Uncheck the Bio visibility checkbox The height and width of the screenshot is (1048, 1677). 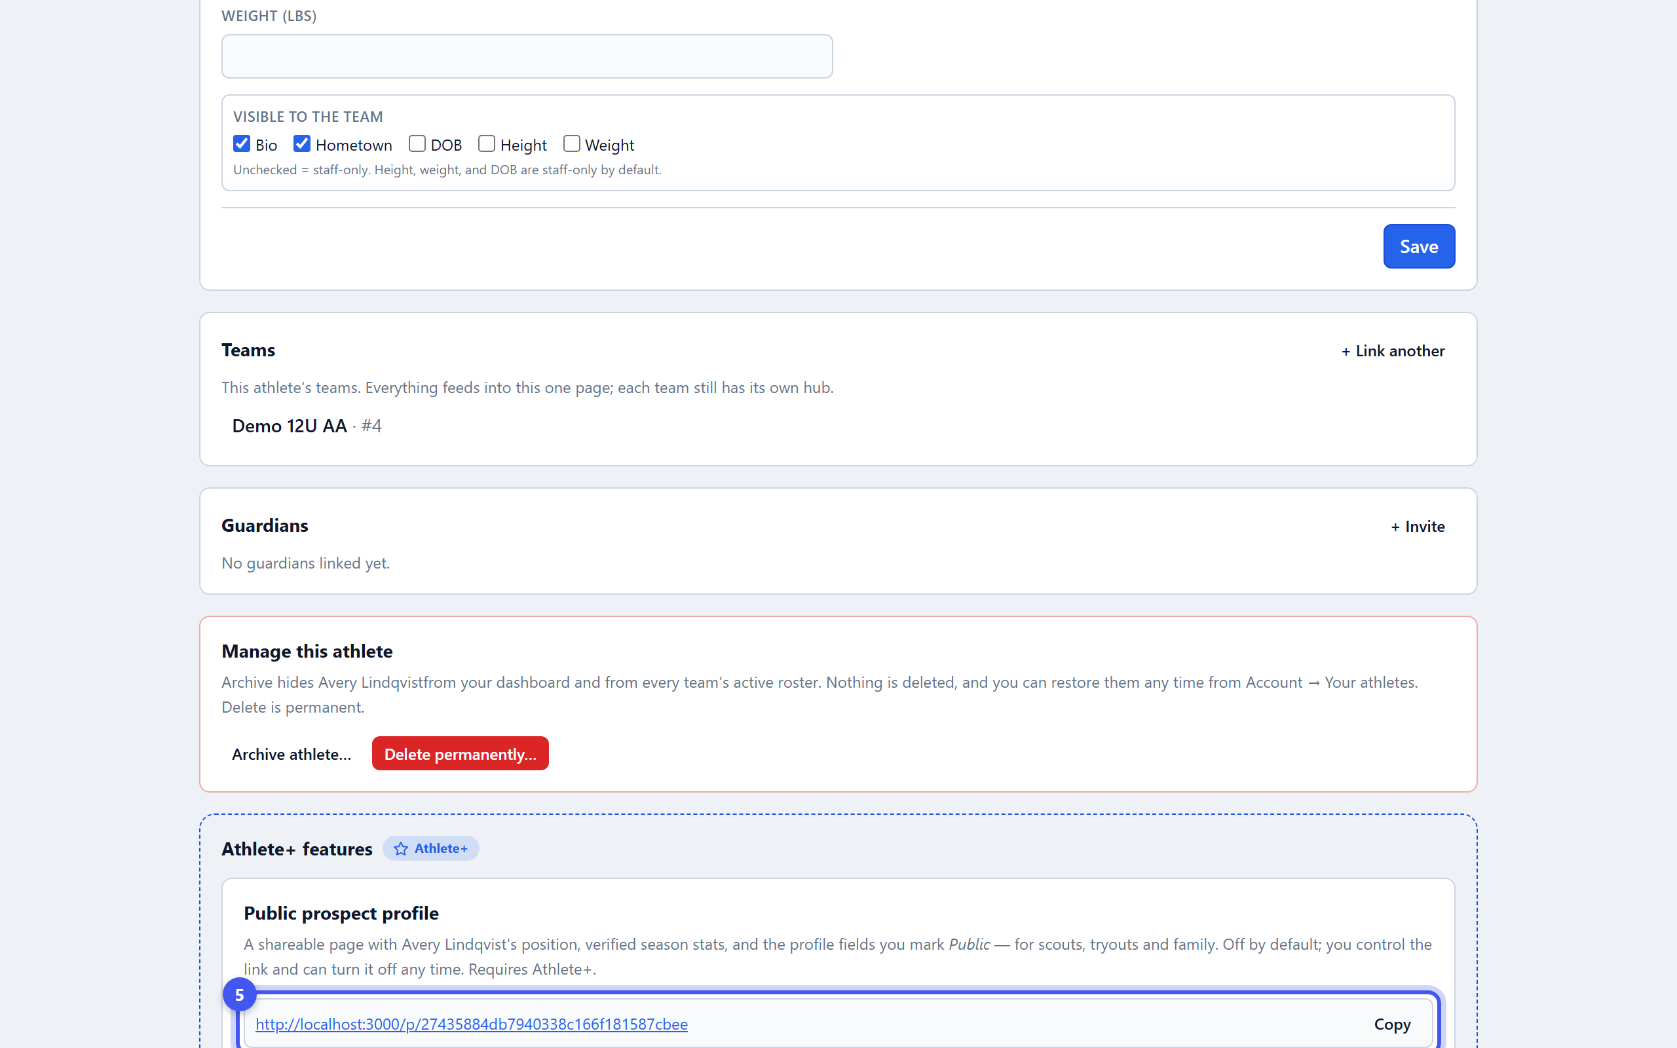click(x=241, y=143)
